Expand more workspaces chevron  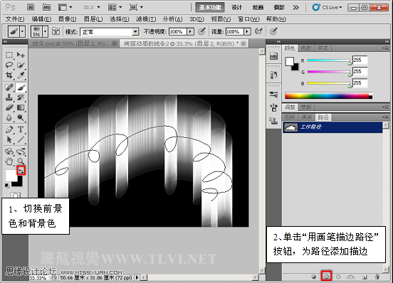click(295, 8)
